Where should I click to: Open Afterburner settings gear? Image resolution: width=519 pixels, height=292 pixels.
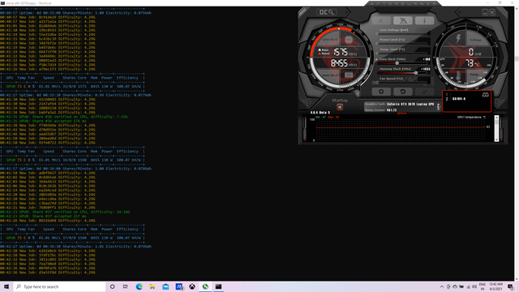(381, 92)
